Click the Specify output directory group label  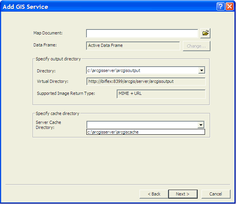tap(58, 59)
